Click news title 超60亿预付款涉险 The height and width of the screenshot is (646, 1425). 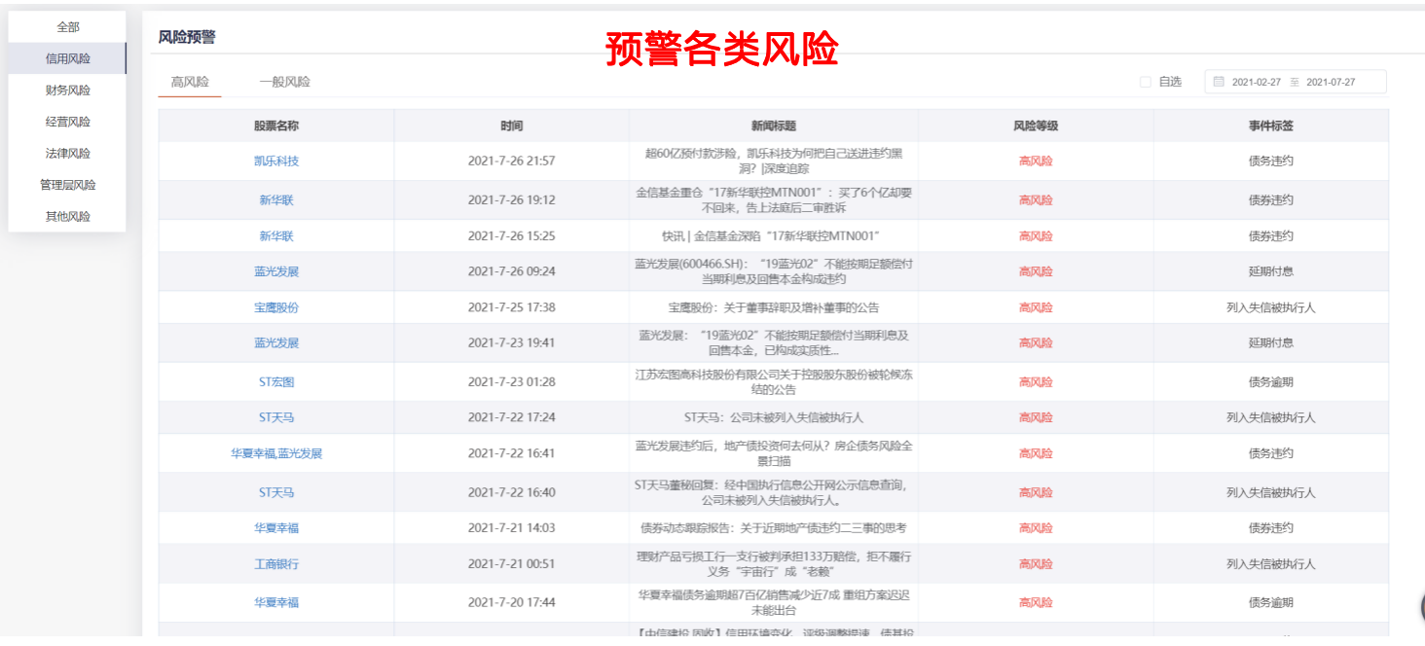coord(774,161)
